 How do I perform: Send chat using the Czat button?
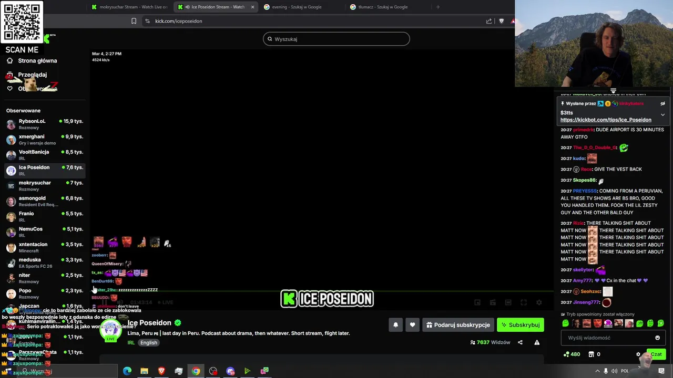point(656,354)
